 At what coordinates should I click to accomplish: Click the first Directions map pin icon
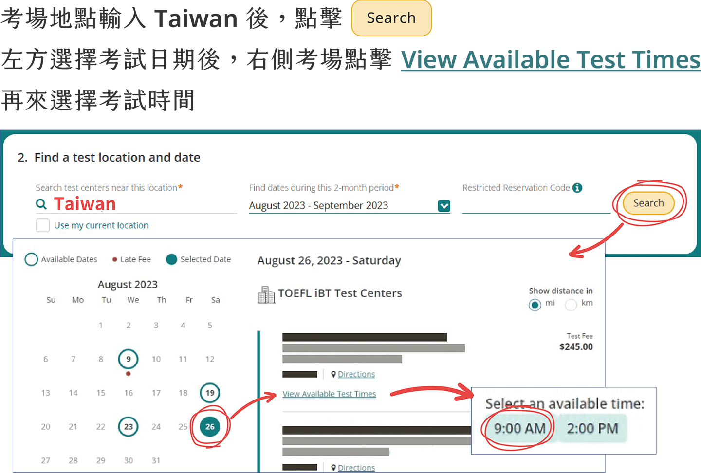(x=333, y=374)
